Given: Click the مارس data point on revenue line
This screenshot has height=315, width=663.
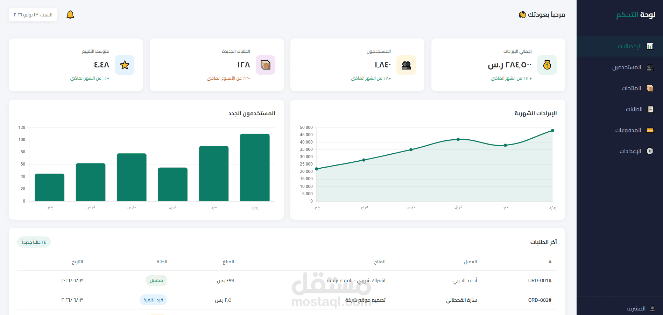Looking at the screenshot, I should pos(411,150).
